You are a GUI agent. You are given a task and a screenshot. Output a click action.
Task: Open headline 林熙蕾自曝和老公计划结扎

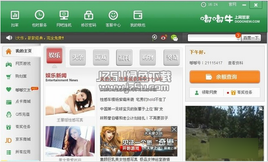[134, 118]
